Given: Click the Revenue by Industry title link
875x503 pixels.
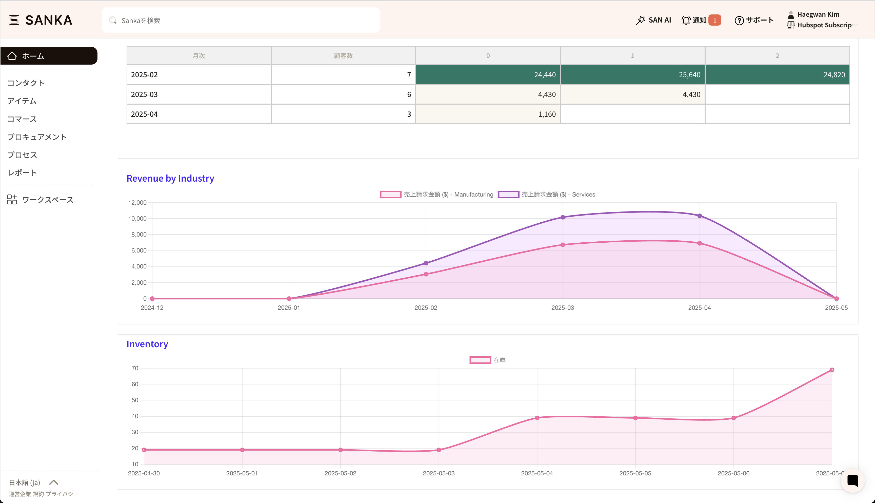Looking at the screenshot, I should (x=170, y=178).
